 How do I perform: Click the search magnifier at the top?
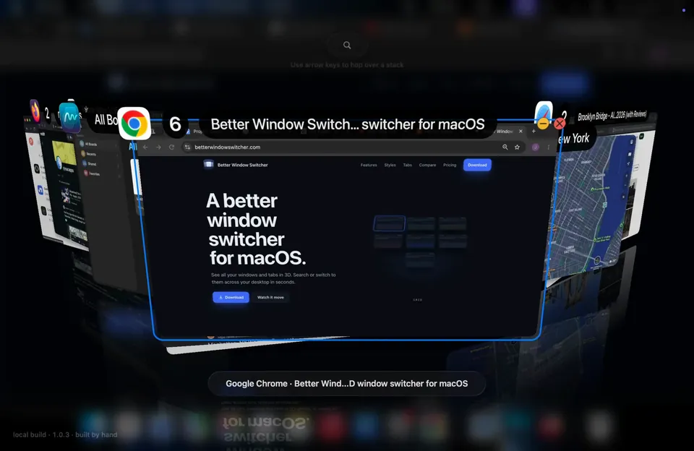pyautogui.click(x=347, y=45)
